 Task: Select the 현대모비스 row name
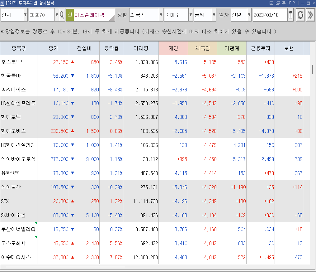13,131
